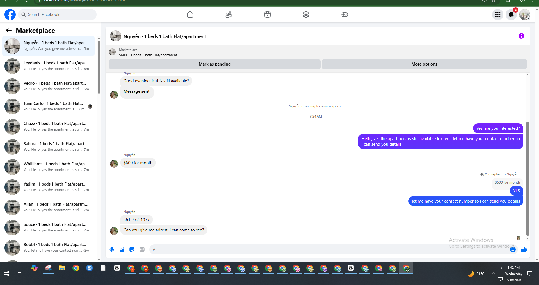Click More options button
This screenshot has height=285, width=539.
coord(424,64)
